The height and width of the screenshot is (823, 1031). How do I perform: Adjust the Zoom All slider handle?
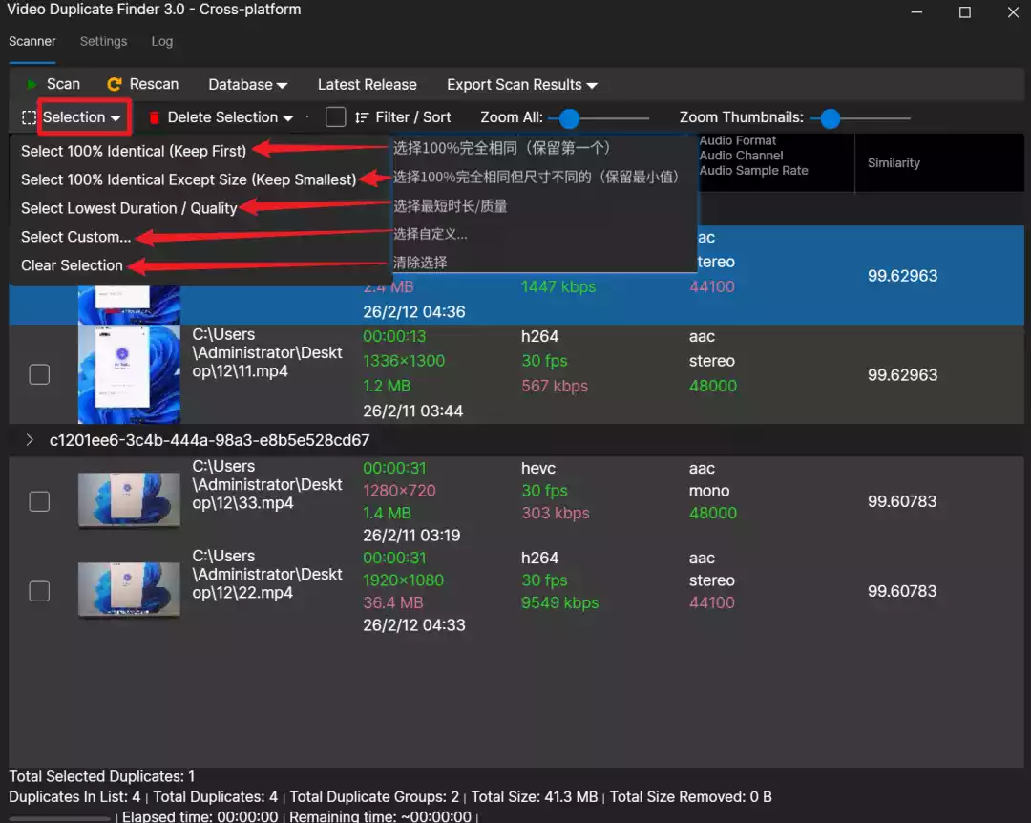click(x=569, y=118)
